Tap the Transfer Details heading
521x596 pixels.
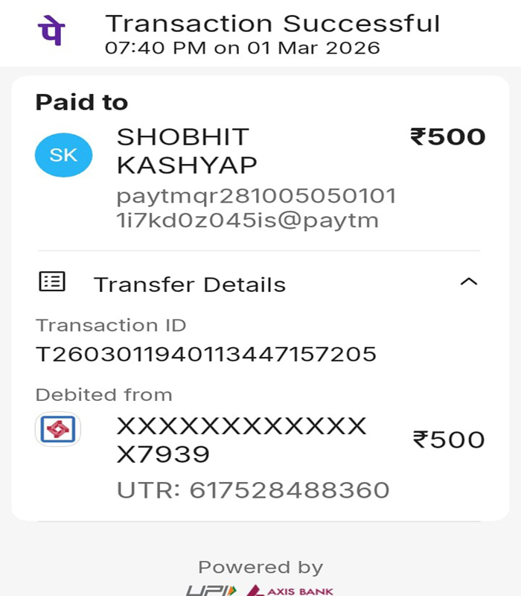190,285
